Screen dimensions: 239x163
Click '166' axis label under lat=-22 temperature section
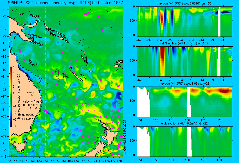click(x=187, y=120)
